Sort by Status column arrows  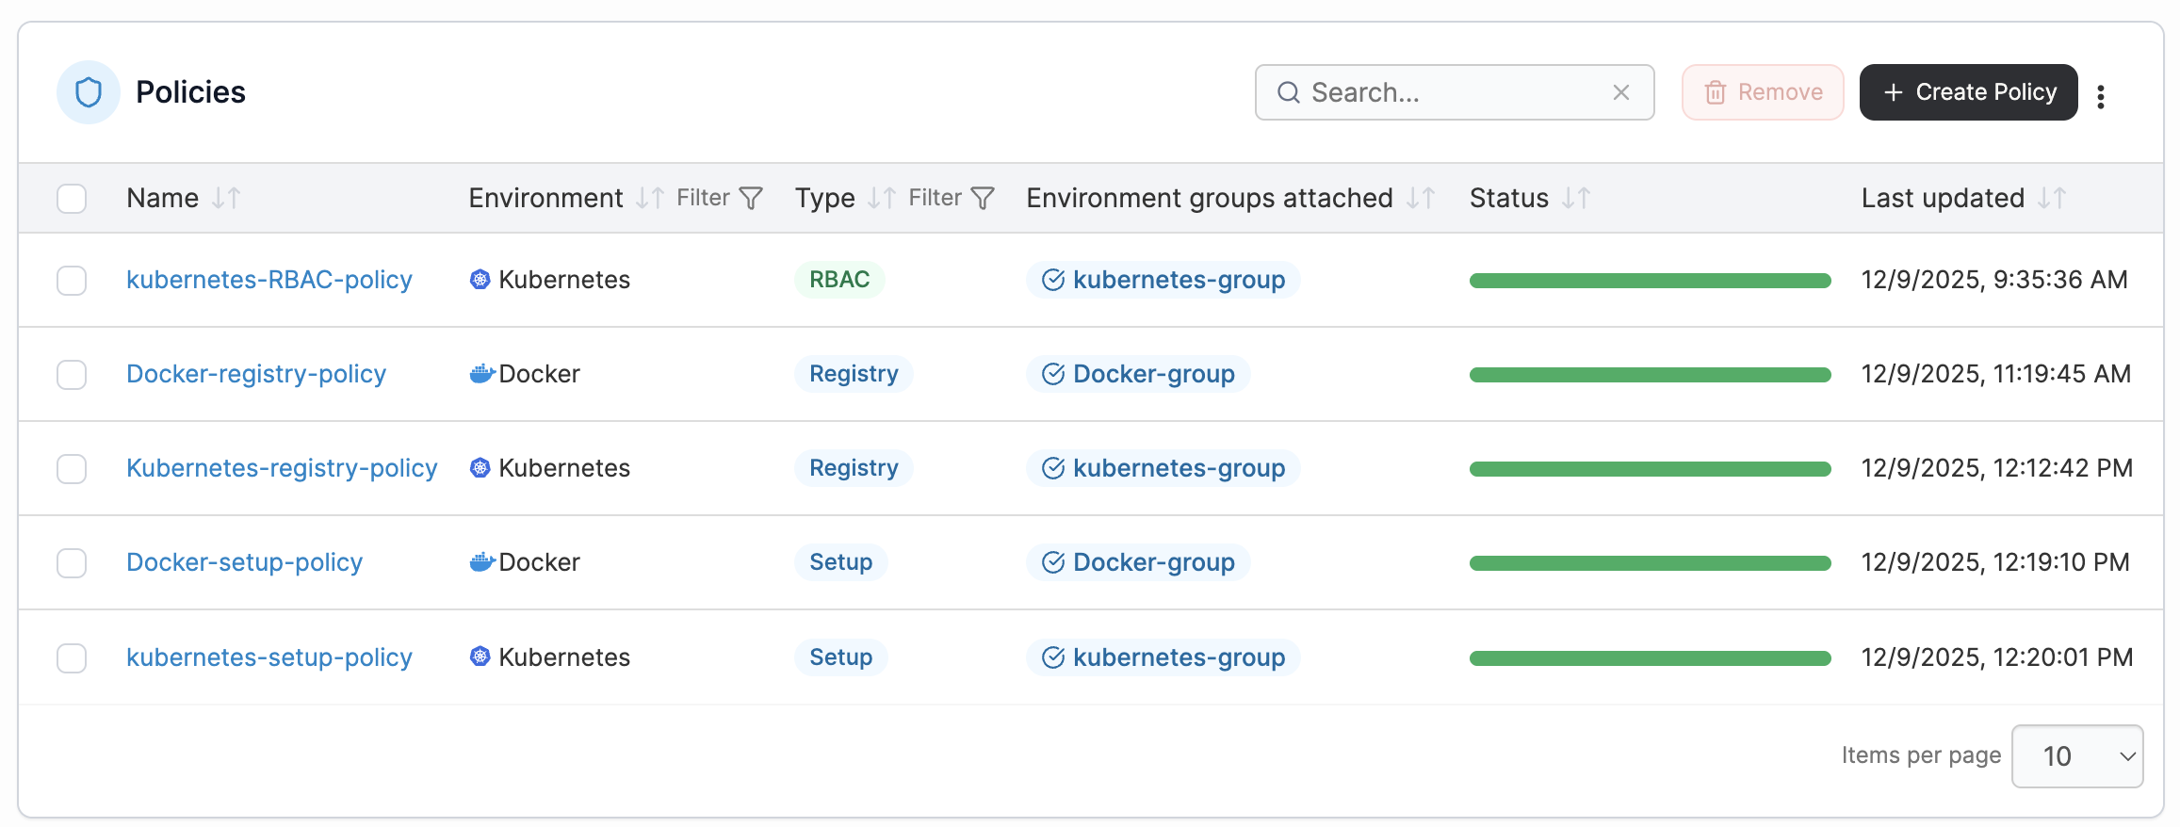click(1575, 198)
